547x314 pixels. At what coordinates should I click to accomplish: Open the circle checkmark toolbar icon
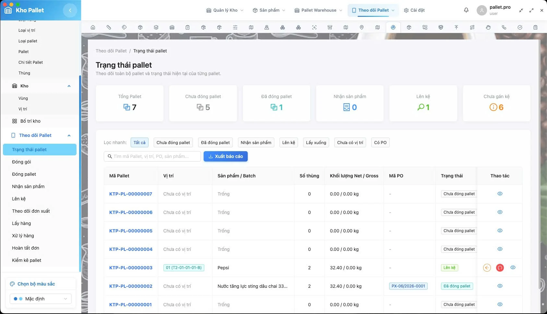[x=520, y=28]
